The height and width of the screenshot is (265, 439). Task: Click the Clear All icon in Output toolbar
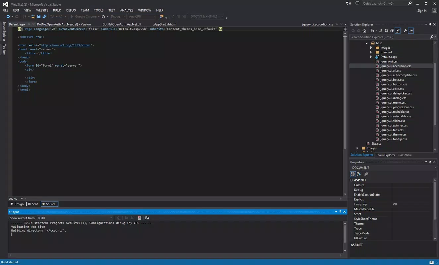click(140, 218)
